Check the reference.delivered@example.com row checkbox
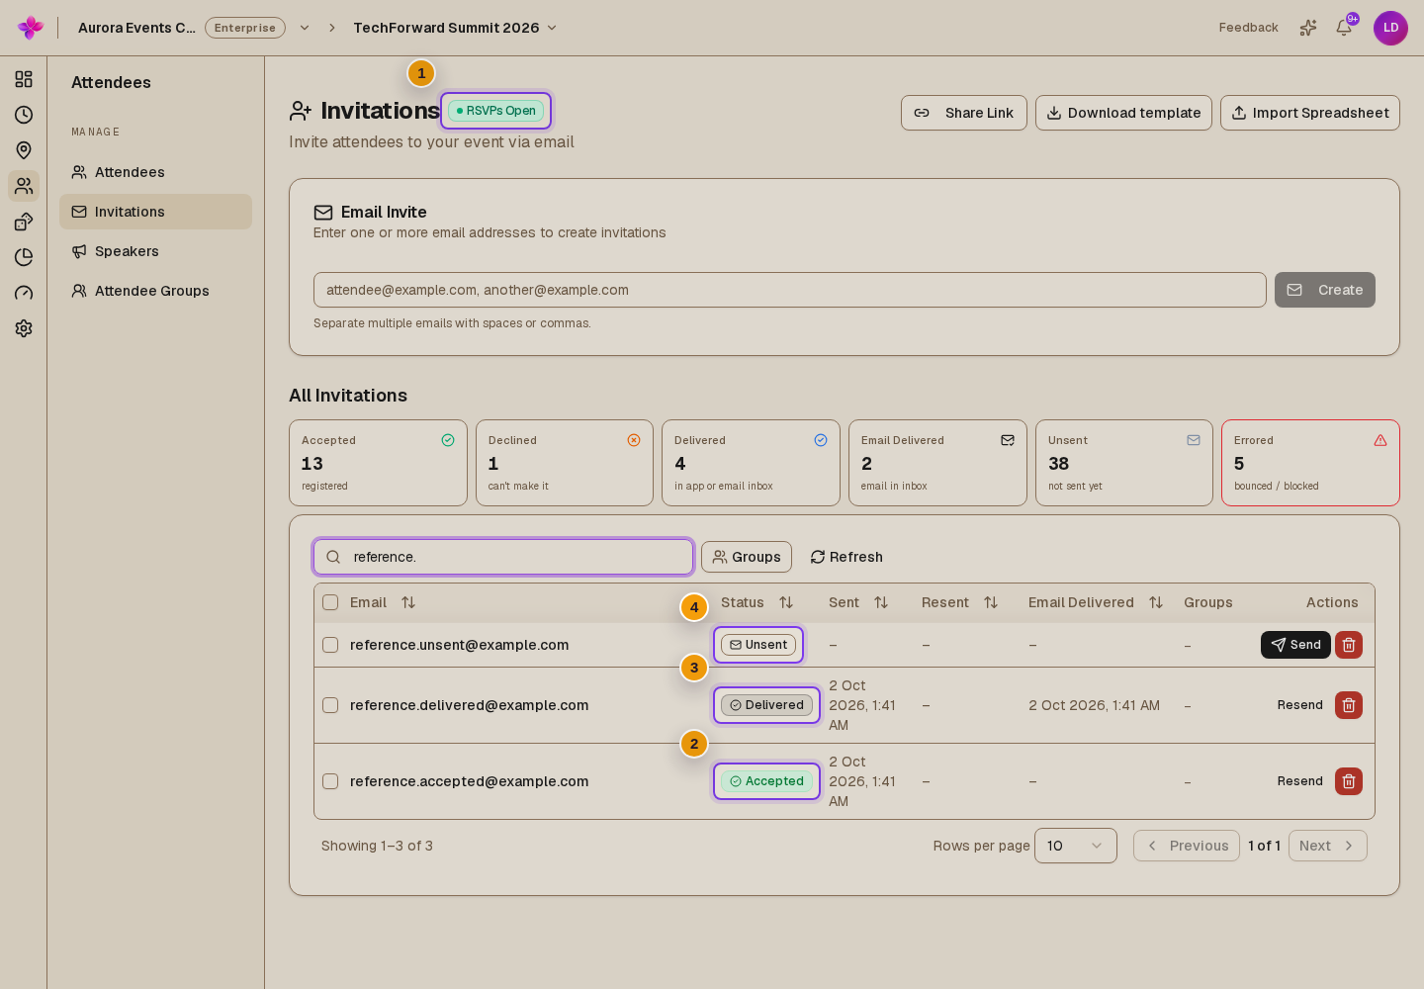 click(330, 705)
